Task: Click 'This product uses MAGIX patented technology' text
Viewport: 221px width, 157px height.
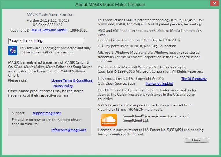Action: (x=151, y=22)
